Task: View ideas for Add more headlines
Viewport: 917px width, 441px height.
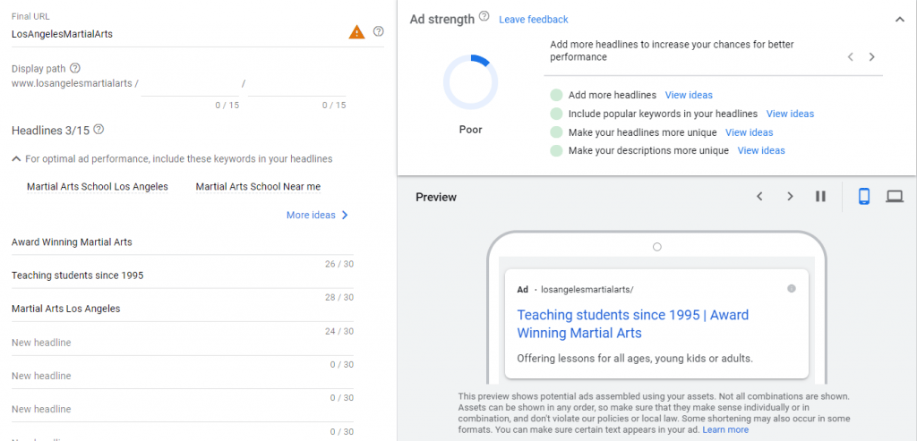Action: pos(689,95)
